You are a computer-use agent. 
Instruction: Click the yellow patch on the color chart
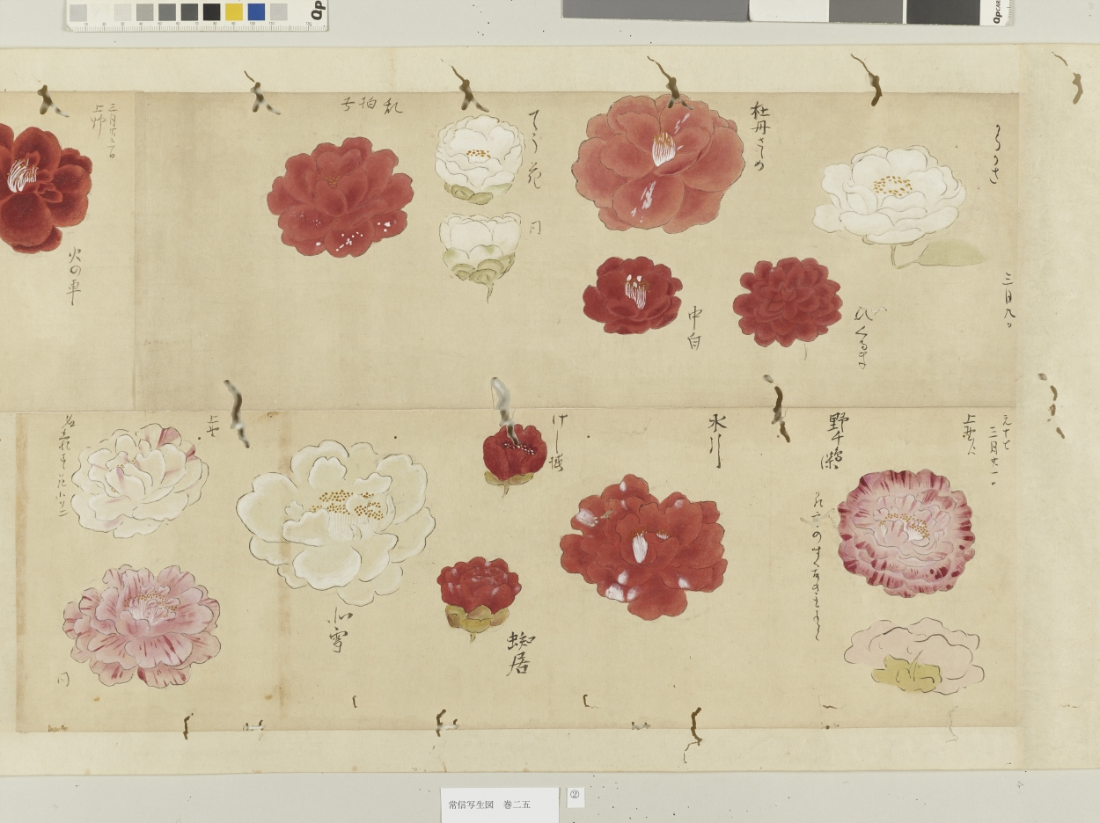coord(233,11)
